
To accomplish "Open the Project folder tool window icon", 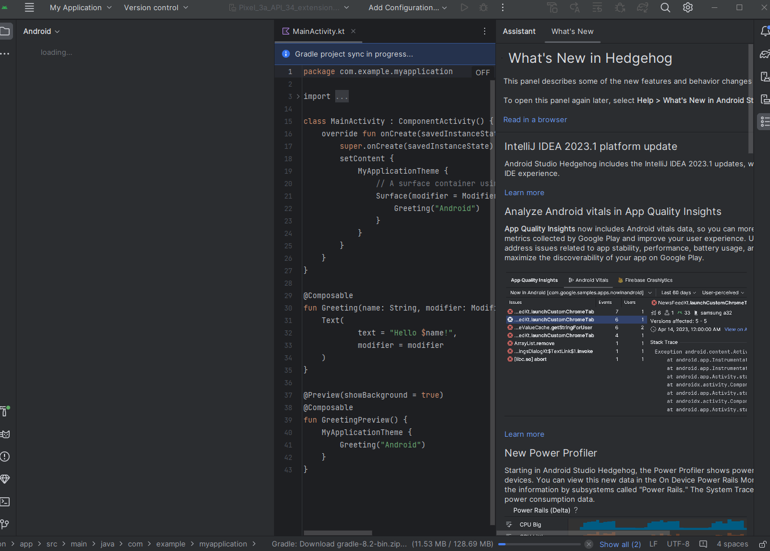I will [x=5, y=31].
